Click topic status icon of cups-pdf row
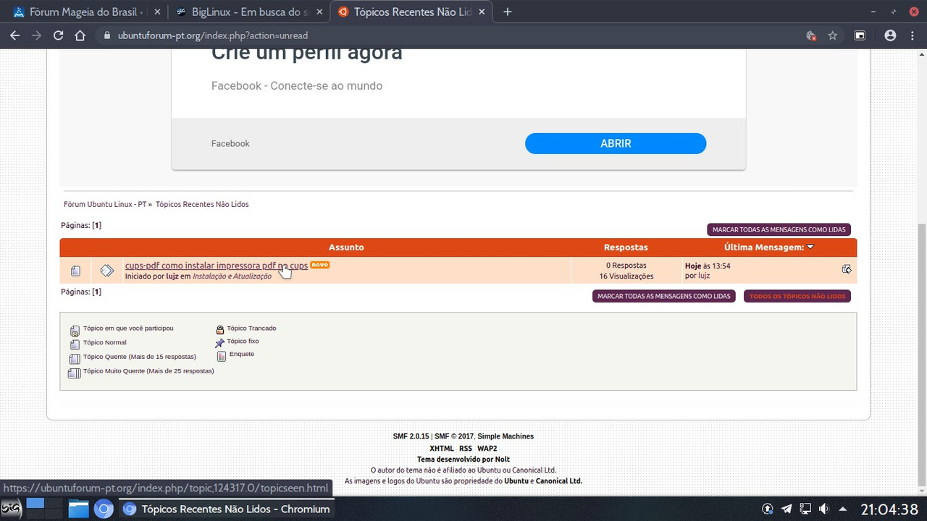927x521 pixels. pos(75,271)
